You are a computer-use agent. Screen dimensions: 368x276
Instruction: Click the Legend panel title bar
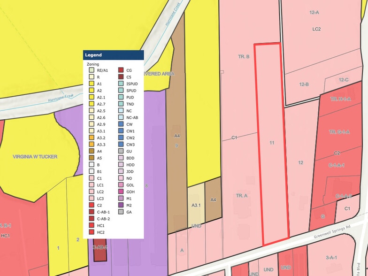click(114, 55)
